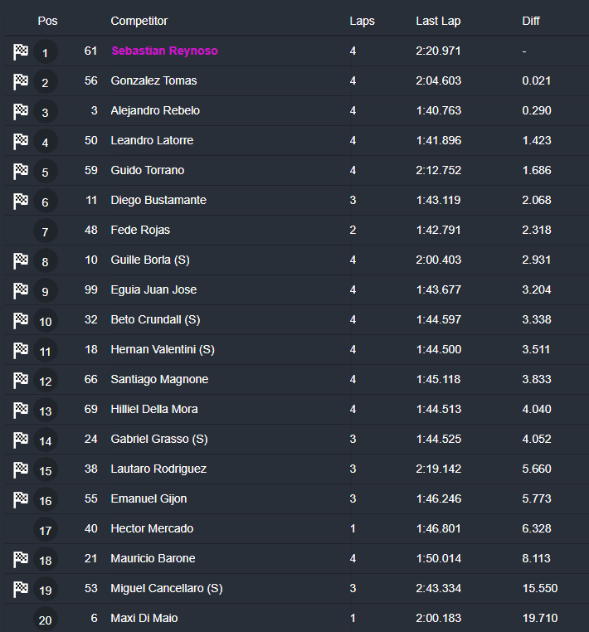
Task: Click Maxi Di Maio's last lap time
Action: pyautogui.click(x=438, y=618)
